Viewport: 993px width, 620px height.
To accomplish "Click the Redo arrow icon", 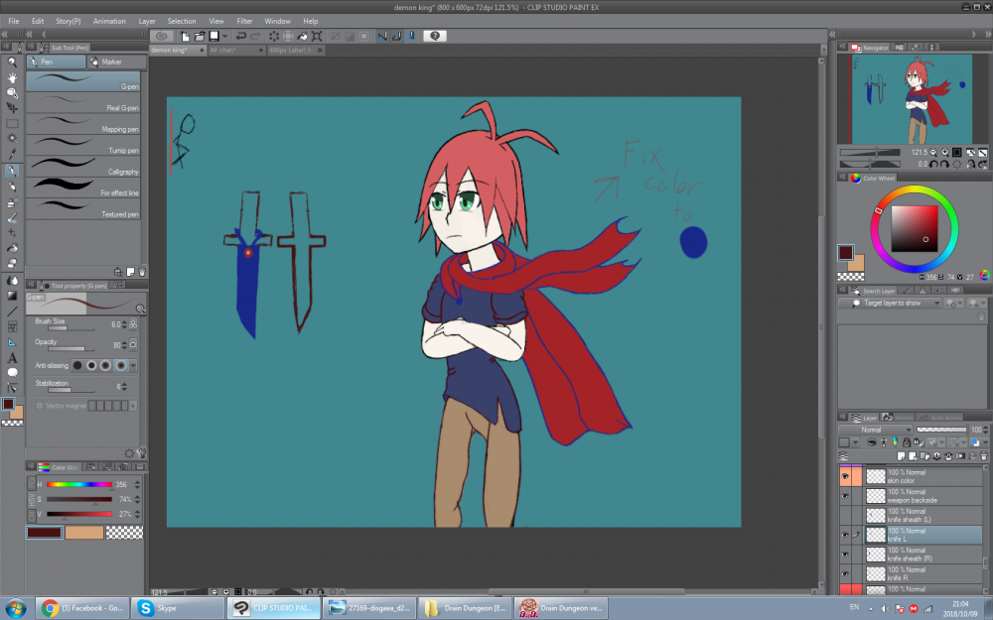I will tap(255, 36).
